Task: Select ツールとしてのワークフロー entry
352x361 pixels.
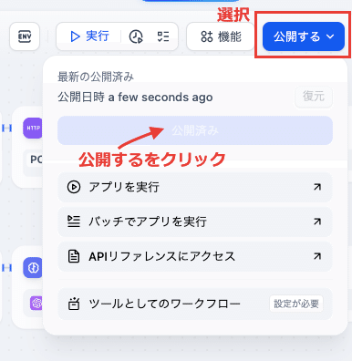Action: click(195, 304)
